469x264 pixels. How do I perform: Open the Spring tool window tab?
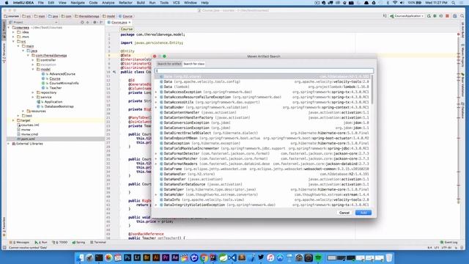(78, 242)
